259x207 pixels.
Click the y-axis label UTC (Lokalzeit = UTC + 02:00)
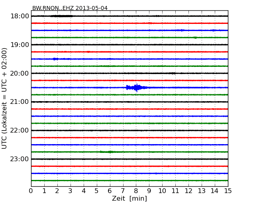tap(4, 98)
